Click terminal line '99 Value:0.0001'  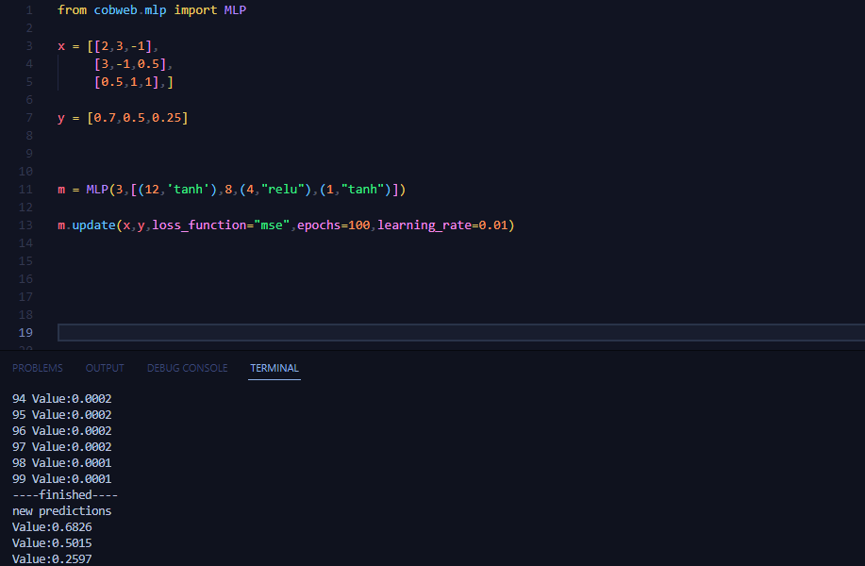(x=62, y=478)
